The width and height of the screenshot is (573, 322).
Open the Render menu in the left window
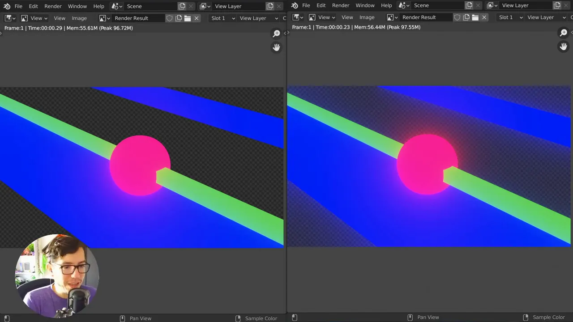[x=53, y=6]
